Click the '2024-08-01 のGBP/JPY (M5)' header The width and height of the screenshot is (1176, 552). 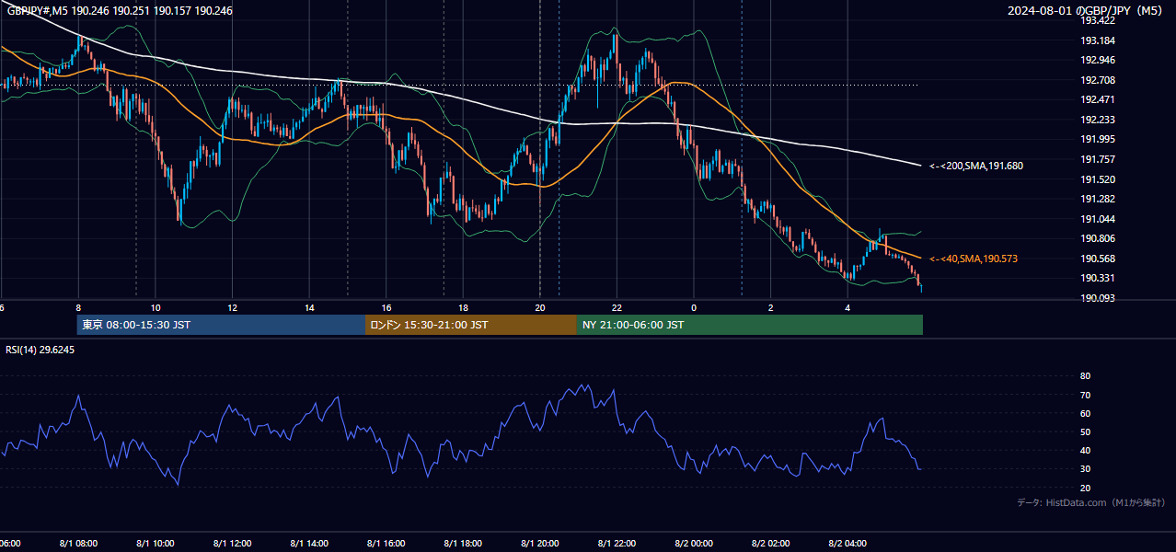[x=1086, y=11]
